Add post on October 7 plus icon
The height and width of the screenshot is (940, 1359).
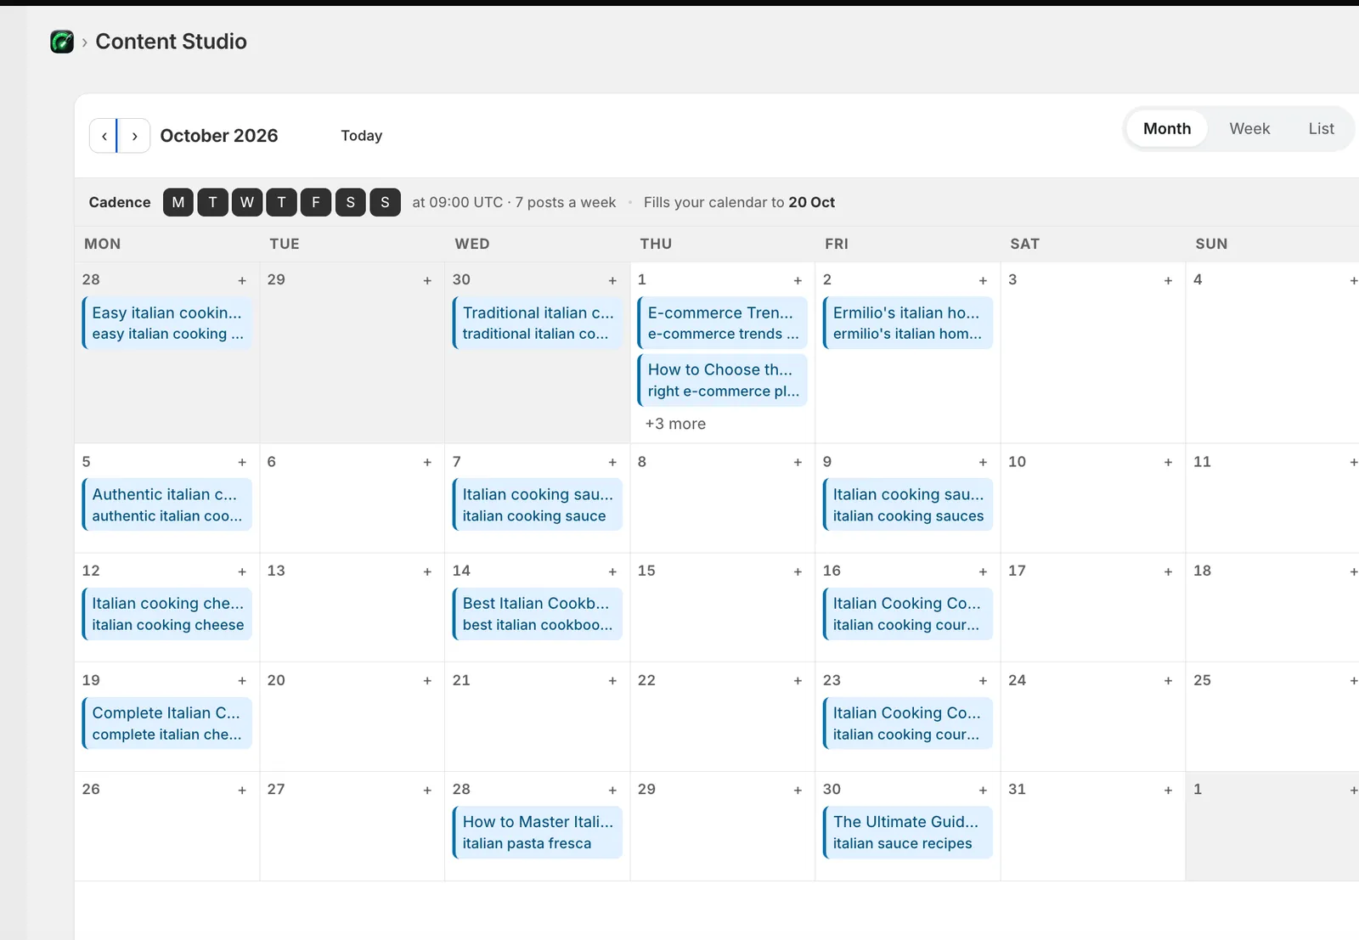[x=612, y=462]
